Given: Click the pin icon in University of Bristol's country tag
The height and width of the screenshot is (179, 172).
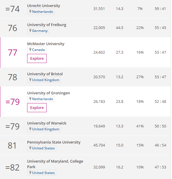Looking at the screenshot, I should (30, 80).
